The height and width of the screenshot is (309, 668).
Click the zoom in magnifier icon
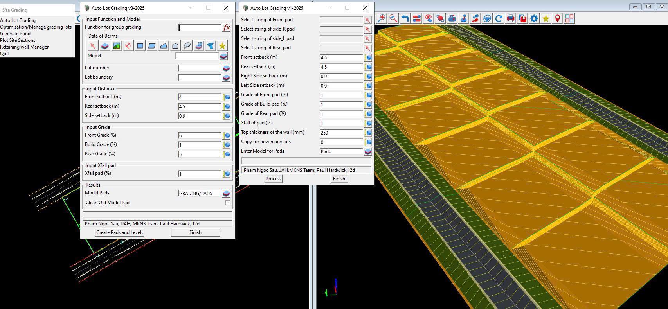coord(381,18)
